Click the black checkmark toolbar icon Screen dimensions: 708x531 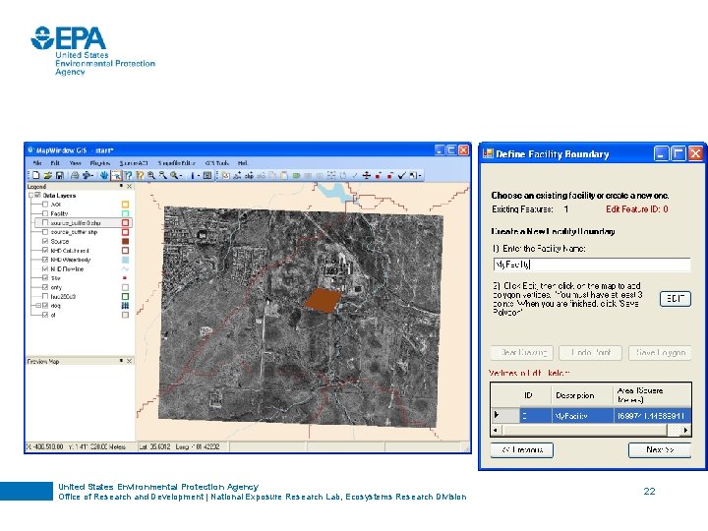tap(402, 176)
